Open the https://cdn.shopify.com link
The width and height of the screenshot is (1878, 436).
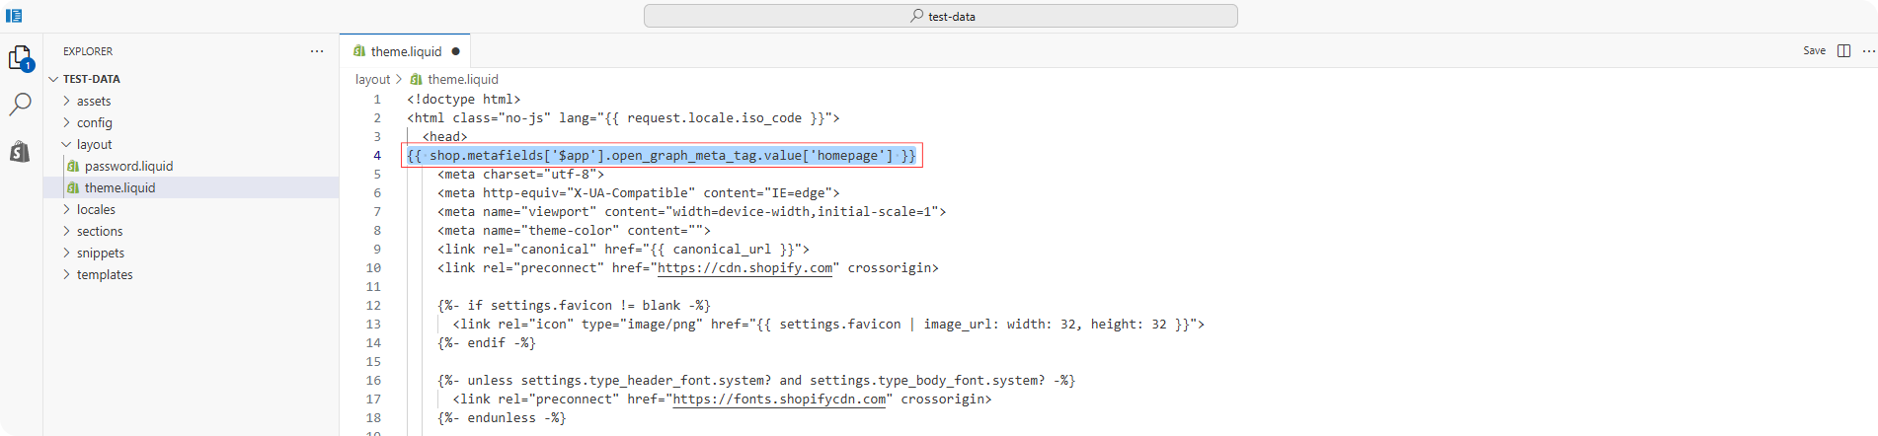(744, 268)
